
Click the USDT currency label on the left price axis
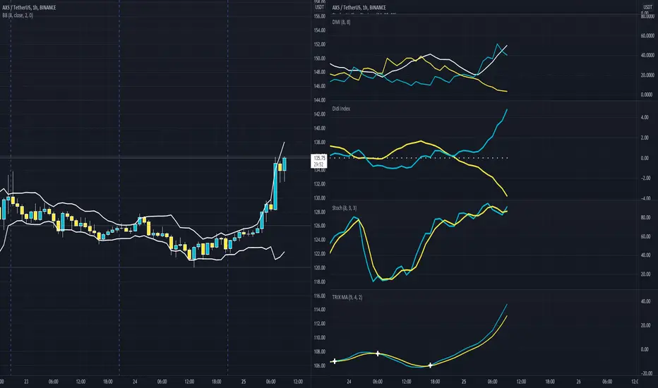click(319, 7)
